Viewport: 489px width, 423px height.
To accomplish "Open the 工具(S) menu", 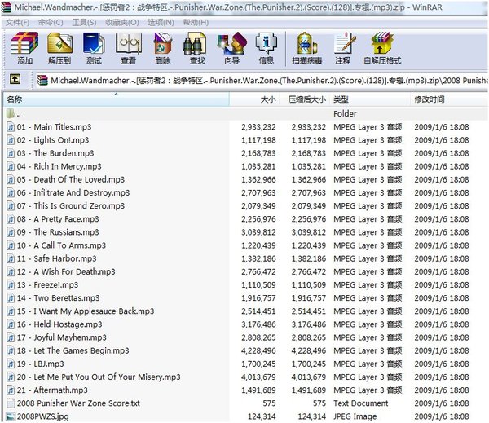I will click(x=84, y=23).
